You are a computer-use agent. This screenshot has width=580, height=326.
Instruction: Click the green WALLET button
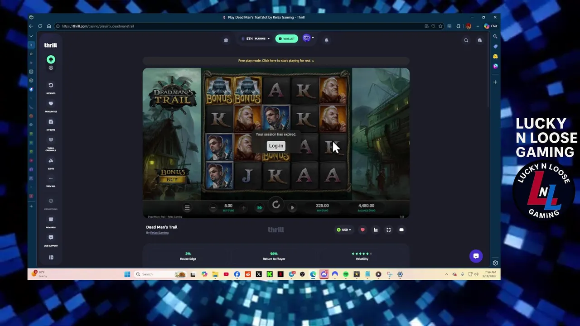(x=287, y=38)
